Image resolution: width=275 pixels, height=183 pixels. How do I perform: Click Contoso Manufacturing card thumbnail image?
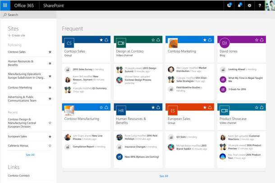pos(69,111)
